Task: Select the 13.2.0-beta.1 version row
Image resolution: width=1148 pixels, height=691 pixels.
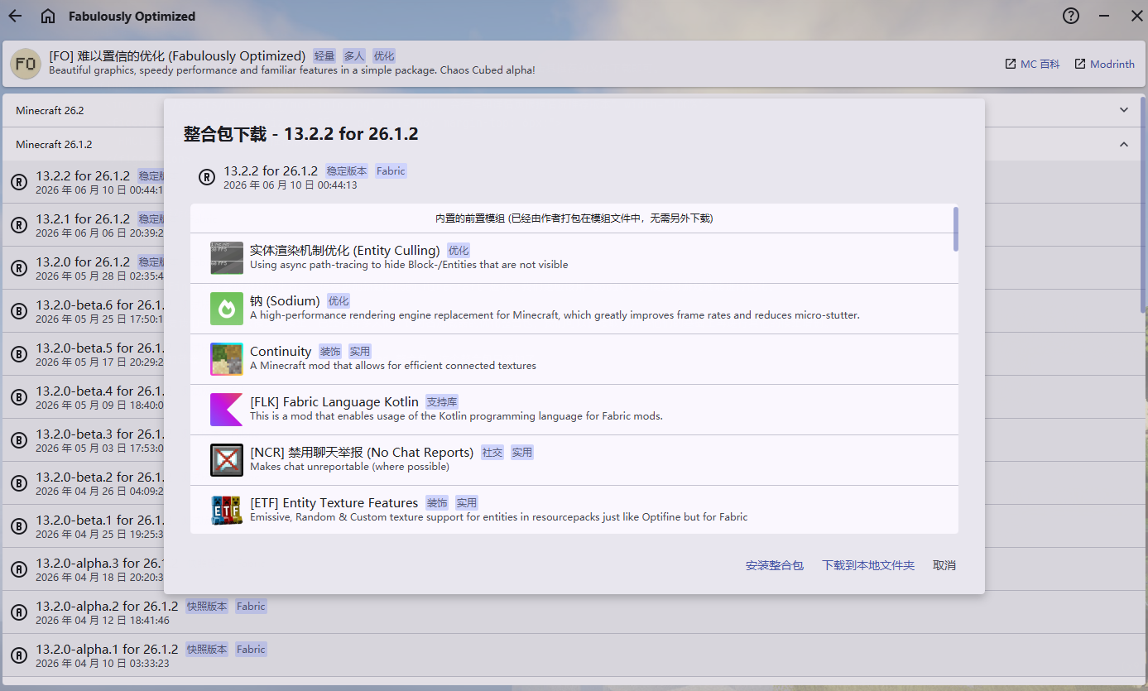Action: (83, 526)
